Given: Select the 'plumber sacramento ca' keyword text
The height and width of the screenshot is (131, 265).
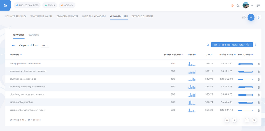Looking at the screenshot, I should [23, 79].
